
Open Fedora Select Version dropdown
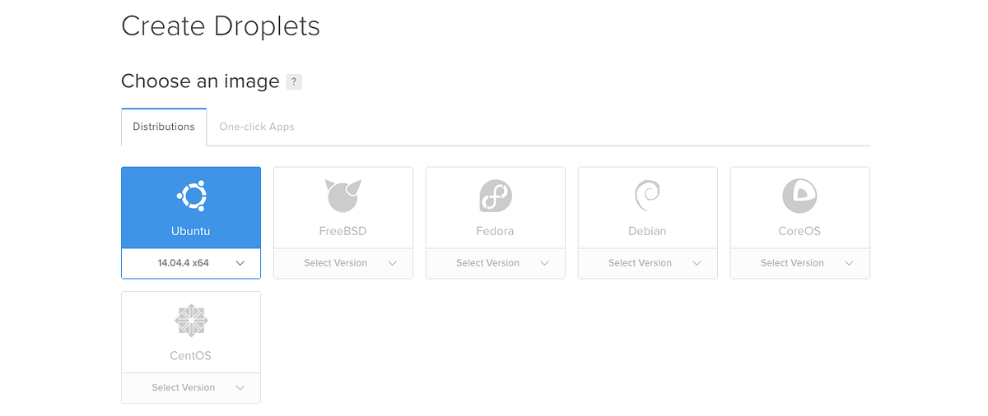click(x=496, y=263)
